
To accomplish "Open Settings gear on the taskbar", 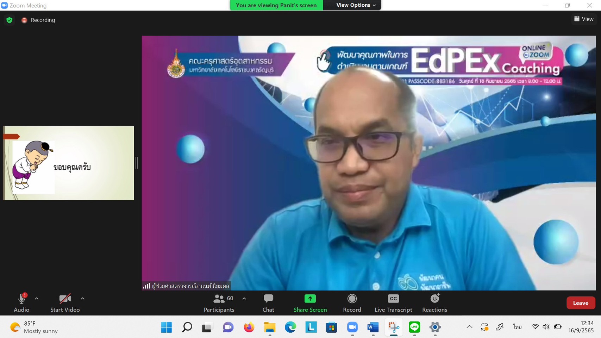I will click(x=435, y=327).
